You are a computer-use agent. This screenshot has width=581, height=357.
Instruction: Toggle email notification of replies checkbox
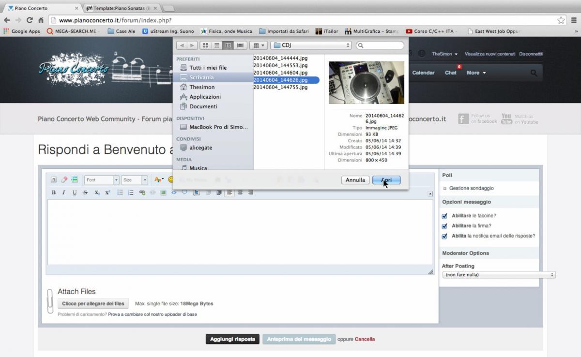[444, 236]
